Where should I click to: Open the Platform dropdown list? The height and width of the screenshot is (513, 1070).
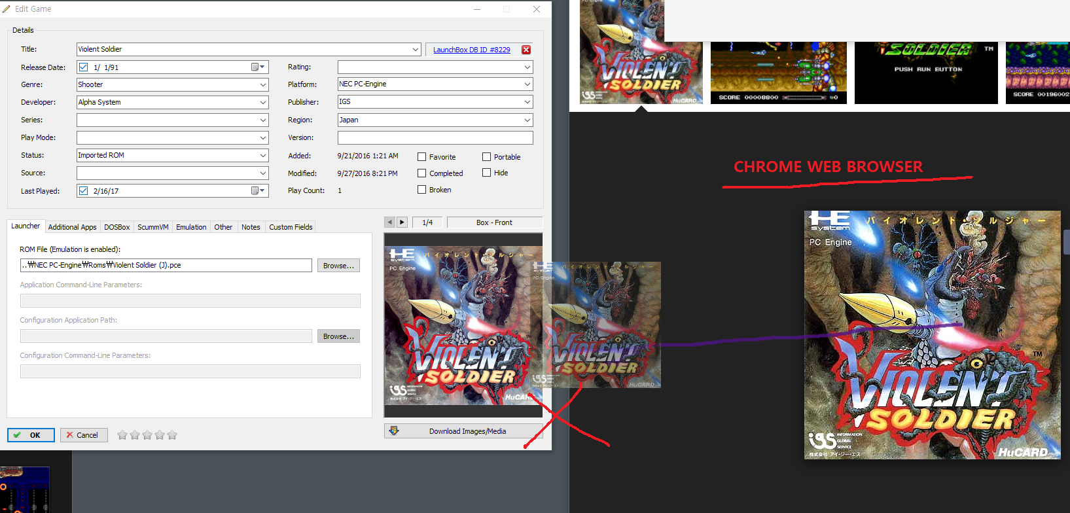pyautogui.click(x=527, y=84)
